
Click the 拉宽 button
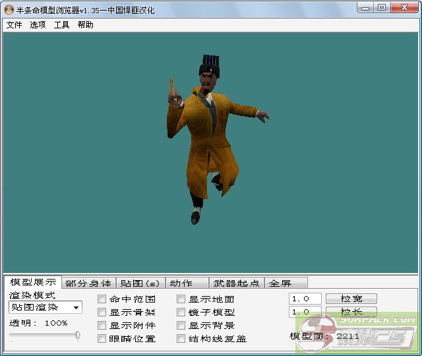point(351,299)
